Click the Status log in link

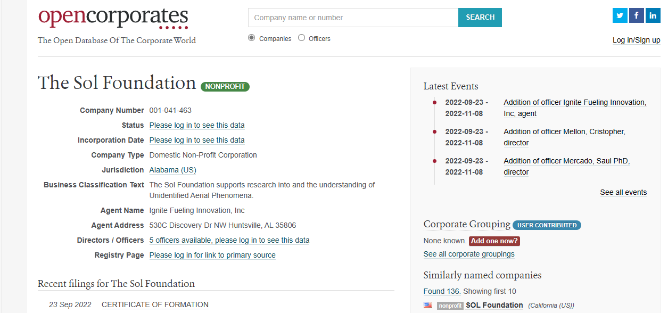197,125
